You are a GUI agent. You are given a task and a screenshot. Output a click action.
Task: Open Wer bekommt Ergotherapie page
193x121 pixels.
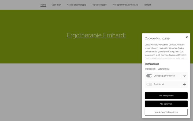(x=125, y=5)
